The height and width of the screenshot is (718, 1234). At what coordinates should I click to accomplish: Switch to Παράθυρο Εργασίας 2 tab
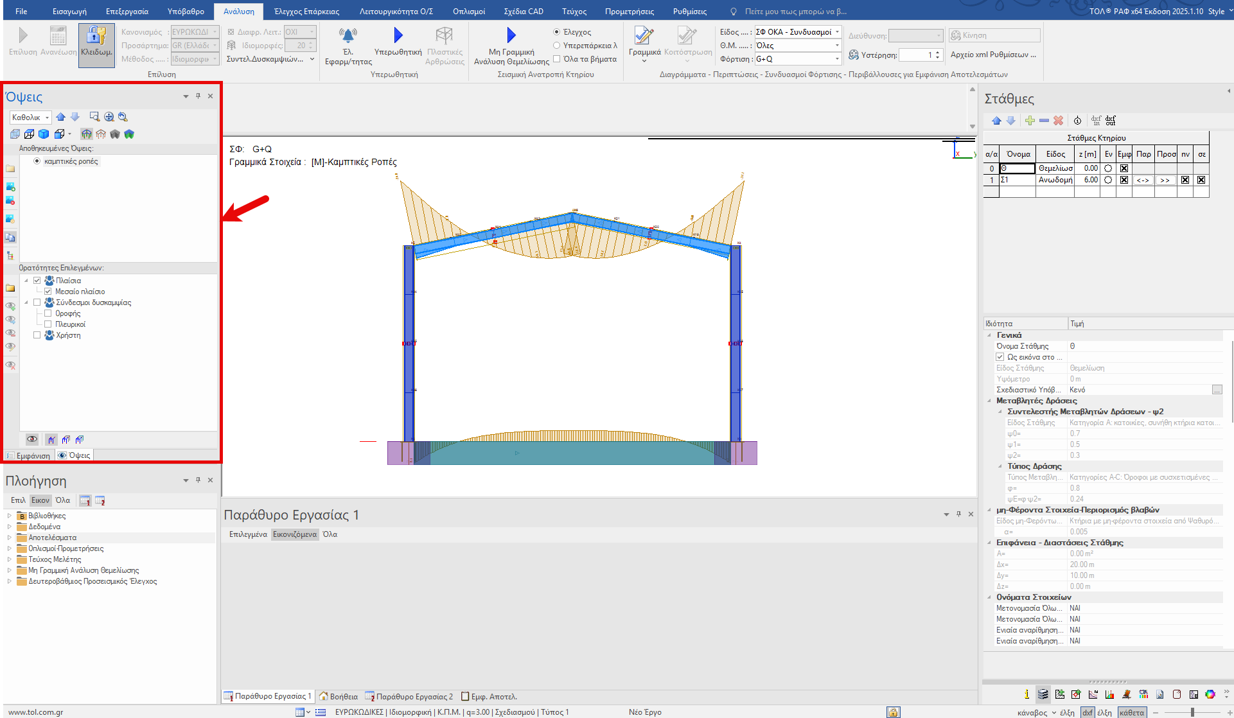pyautogui.click(x=409, y=696)
